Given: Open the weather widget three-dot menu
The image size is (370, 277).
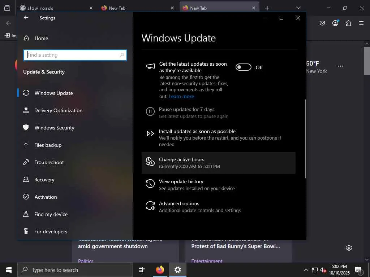Looking at the screenshot, I should [340, 66].
